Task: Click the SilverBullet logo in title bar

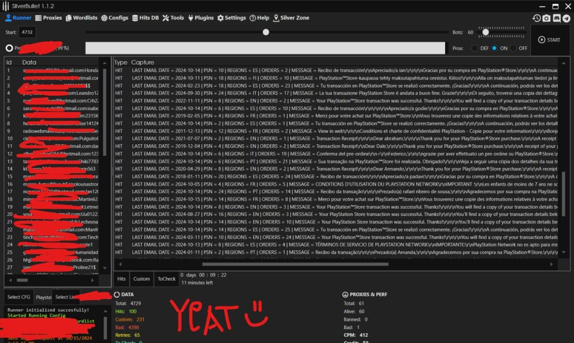Action: pyautogui.click(x=6, y=6)
